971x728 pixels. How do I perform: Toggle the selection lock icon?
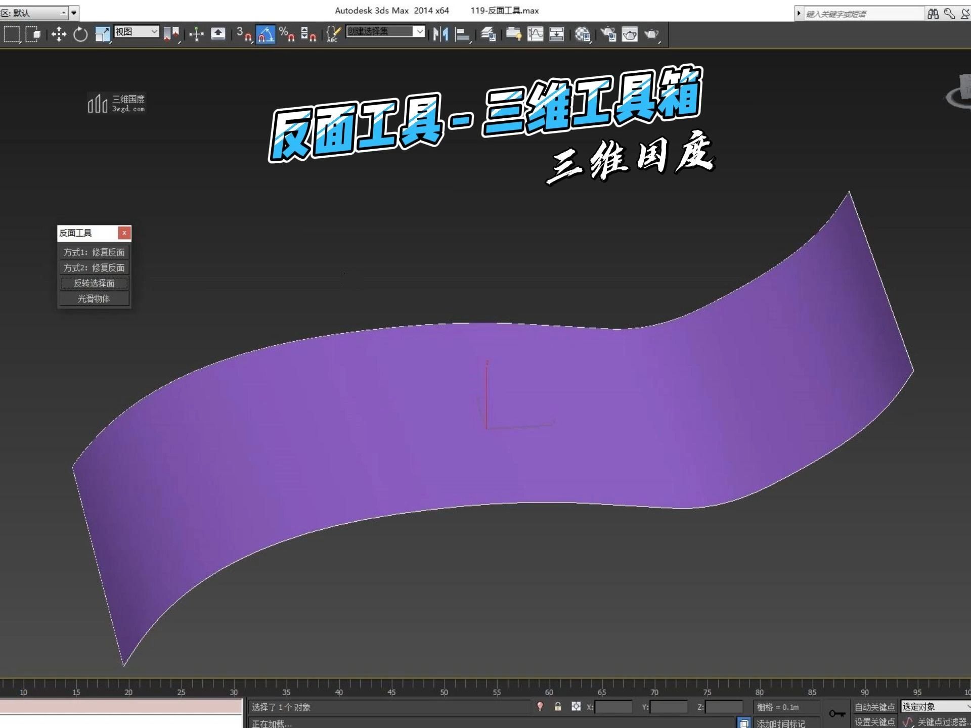coord(558,706)
